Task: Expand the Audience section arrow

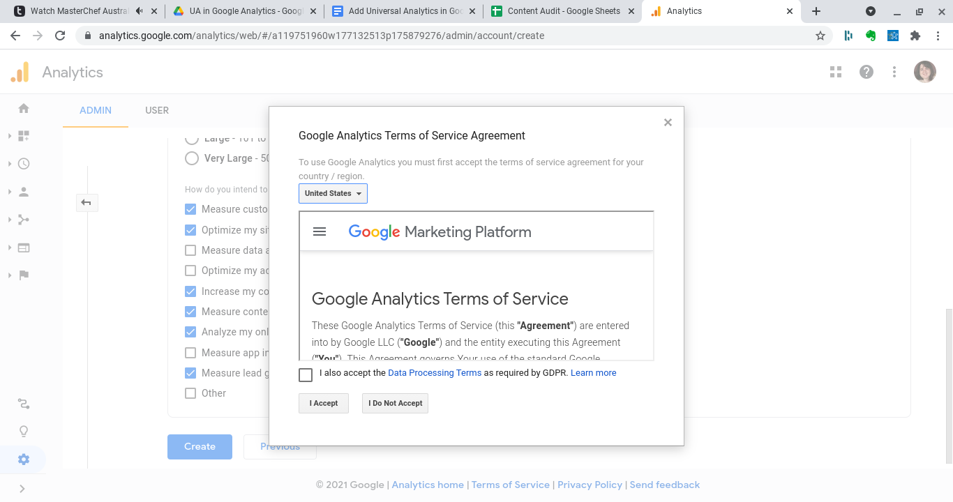Action: (10, 192)
